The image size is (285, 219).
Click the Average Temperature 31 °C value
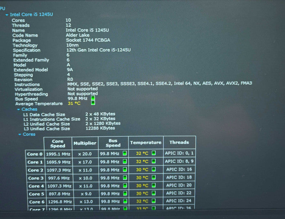74,103
